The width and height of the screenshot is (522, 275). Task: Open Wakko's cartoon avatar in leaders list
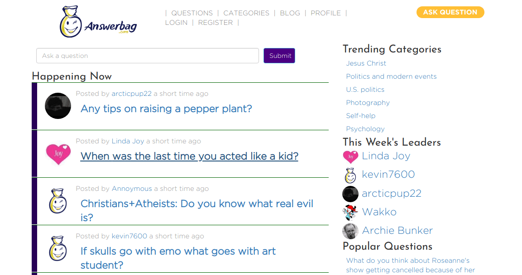pyautogui.click(x=350, y=212)
